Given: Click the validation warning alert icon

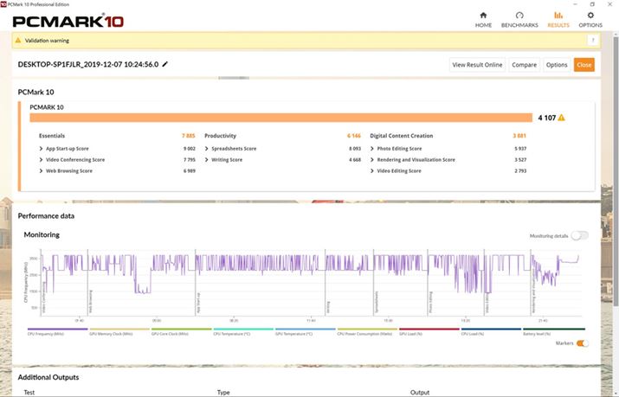Looking at the screenshot, I should pyautogui.click(x=19, y=40).
